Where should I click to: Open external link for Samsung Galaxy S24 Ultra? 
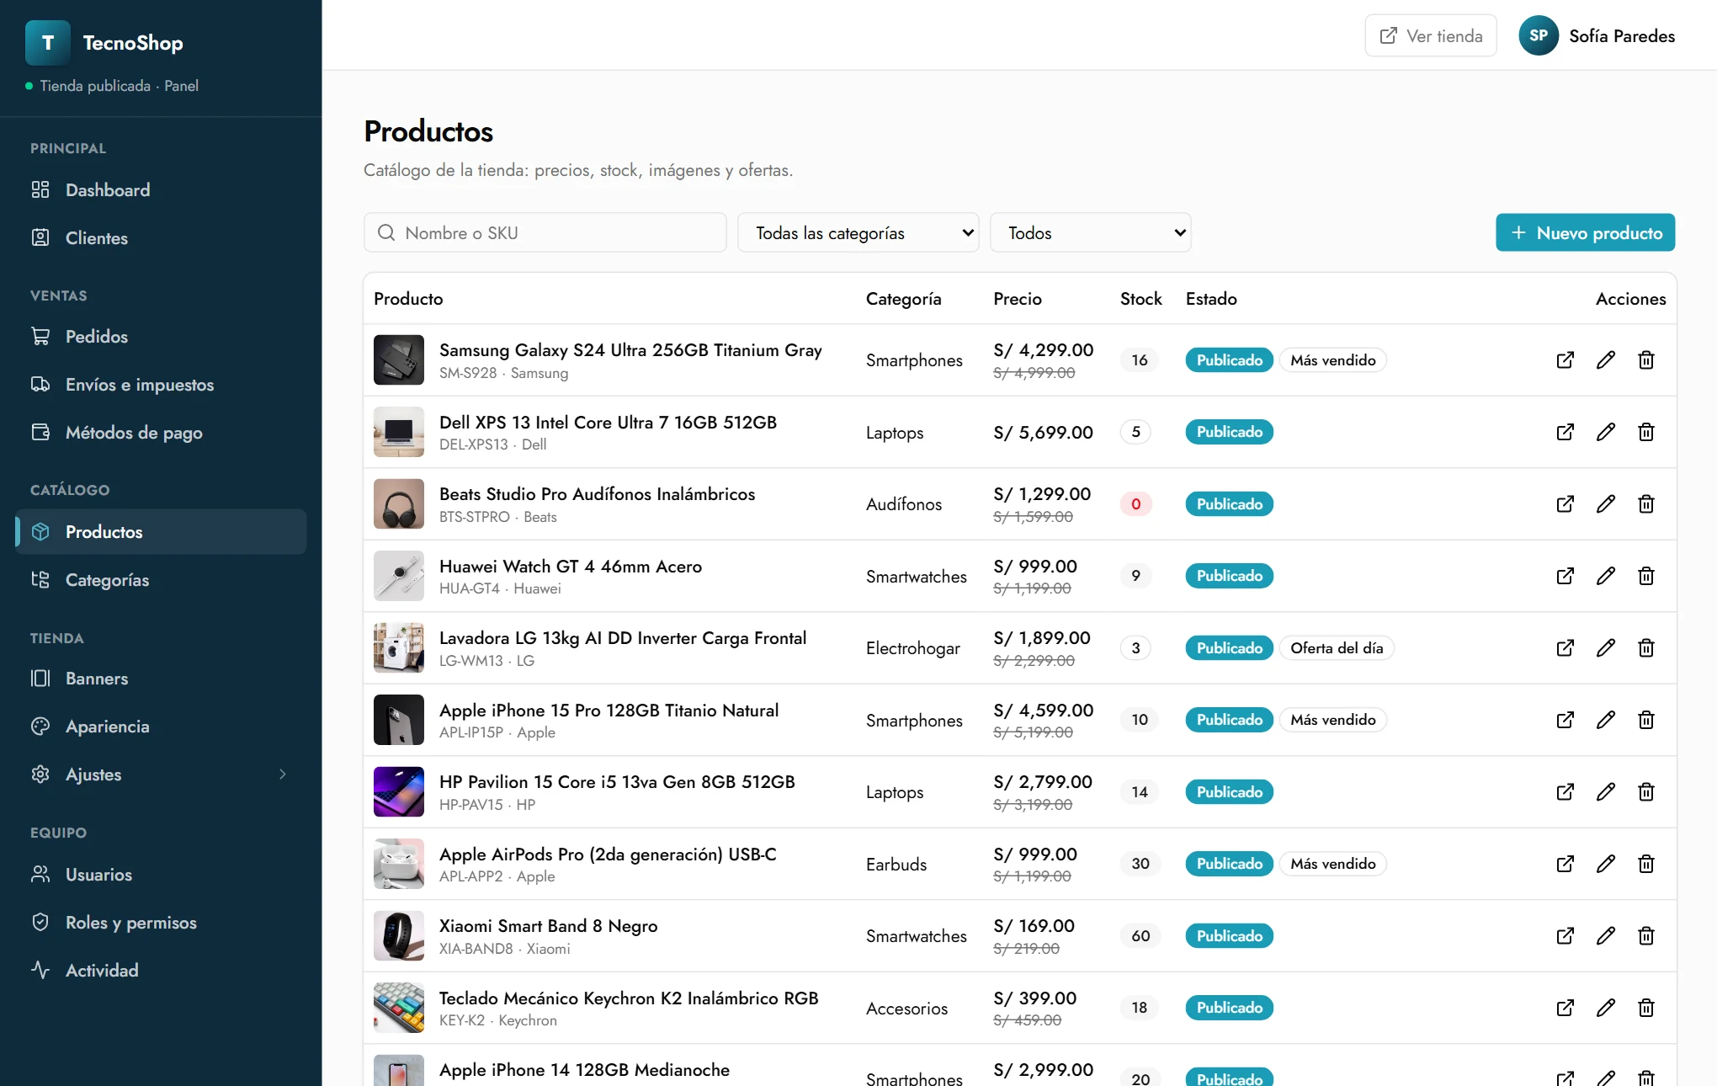click(1565, 360)
